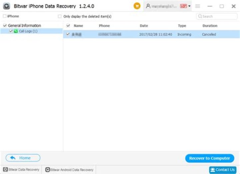This screenshot has height=174, width=240.
Task: Click the Bitwar app logo icon
Action: tap(6, 6)
